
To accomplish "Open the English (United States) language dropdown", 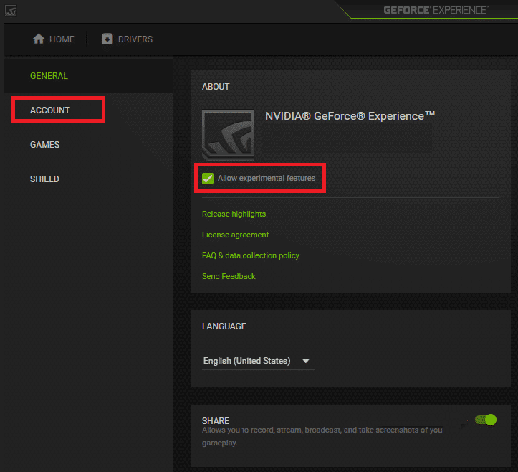I will [x=258, y=361].
